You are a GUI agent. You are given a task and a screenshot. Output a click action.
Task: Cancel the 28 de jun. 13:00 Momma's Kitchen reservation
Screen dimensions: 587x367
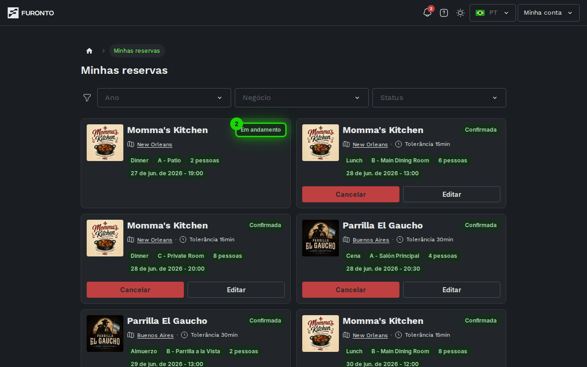[x=351, y=195]
